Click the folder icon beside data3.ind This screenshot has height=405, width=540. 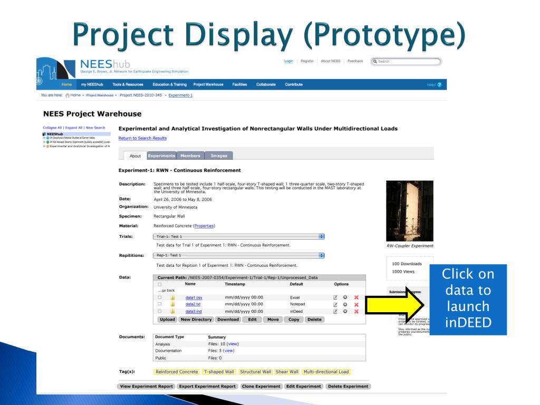pos(172,311)
